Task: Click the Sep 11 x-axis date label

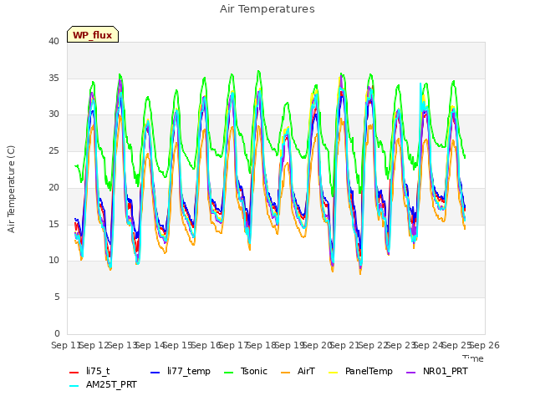Action: coord(65,345)
